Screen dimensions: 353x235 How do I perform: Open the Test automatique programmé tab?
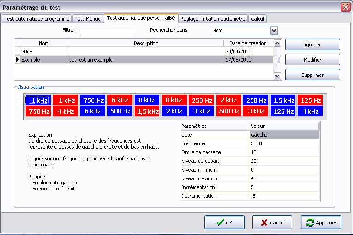click(x=37, y=19)
